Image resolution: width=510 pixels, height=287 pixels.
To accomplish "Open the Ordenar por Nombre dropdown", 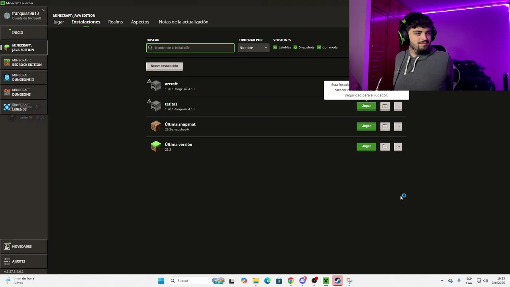I will [254, 48].
